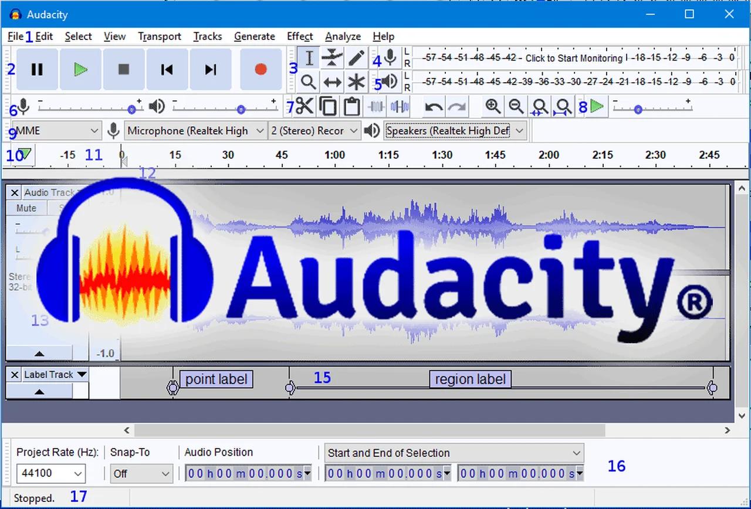
Task: Click the Paste icon
Action: point(351,106)
